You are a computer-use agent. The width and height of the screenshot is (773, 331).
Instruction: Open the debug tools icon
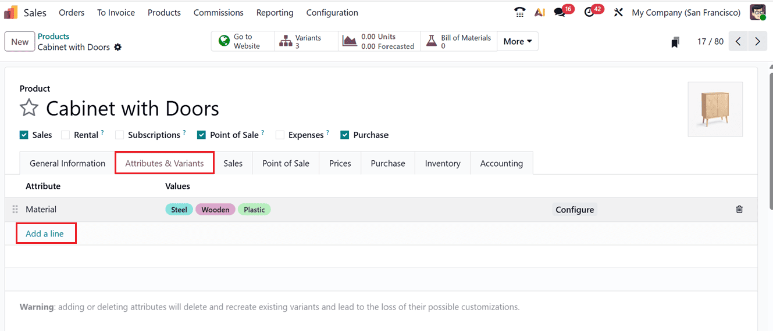tap(618, 12)
